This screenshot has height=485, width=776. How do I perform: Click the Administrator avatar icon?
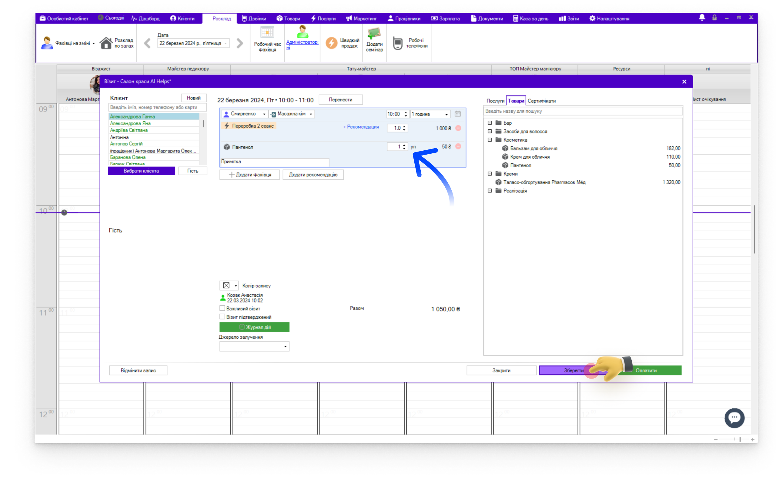coord(302,32)
